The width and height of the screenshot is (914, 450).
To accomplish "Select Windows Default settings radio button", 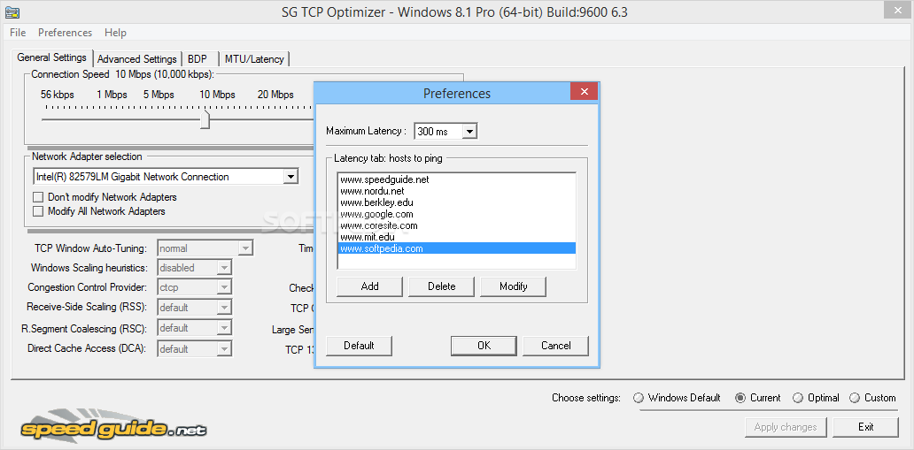I will click(639, 398).
